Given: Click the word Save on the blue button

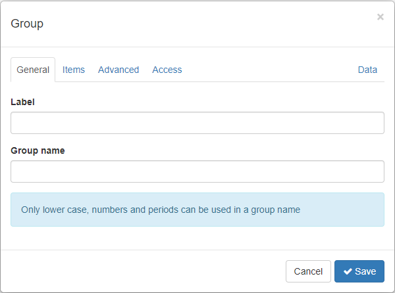Looking at the screenshot, I should click(x=365, y=271).
